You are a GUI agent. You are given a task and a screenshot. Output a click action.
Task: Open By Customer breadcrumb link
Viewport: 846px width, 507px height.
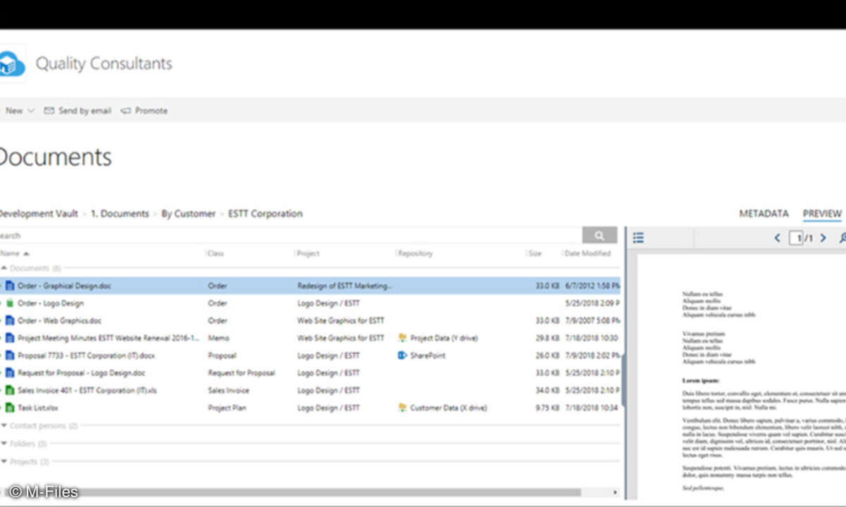[x=188, y=213]
